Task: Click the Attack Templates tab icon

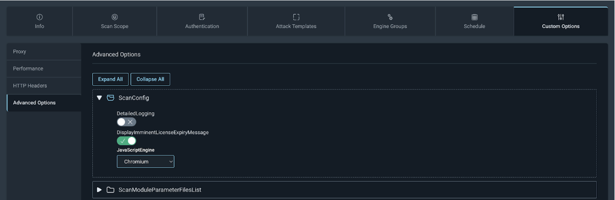Action: tap(296, 17)
